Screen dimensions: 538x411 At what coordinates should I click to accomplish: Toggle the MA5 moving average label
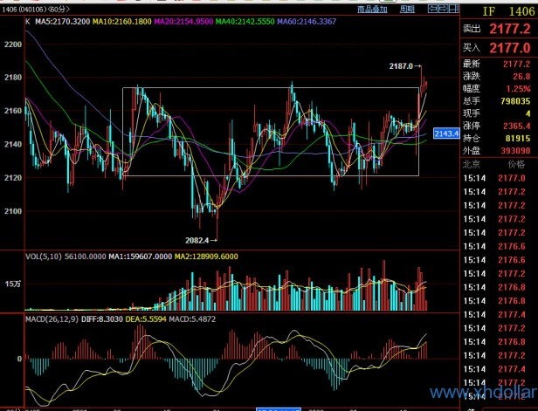(x=66, y=20)
